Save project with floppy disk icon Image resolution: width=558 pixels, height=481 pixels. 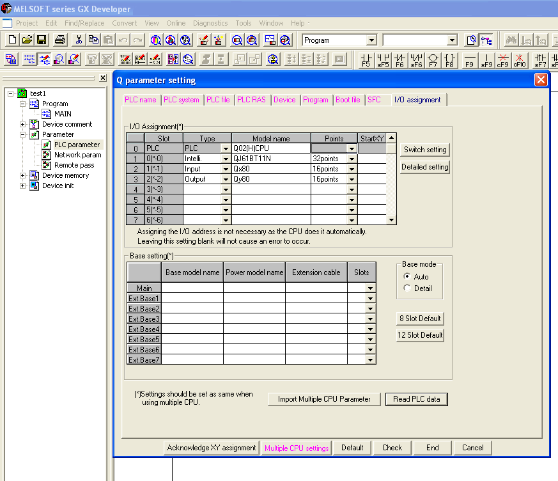pyautogui.click(x=42, y=40)
